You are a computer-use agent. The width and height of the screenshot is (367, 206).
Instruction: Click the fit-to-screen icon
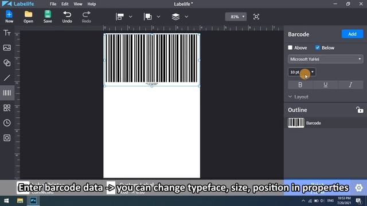tap(256, 17)
